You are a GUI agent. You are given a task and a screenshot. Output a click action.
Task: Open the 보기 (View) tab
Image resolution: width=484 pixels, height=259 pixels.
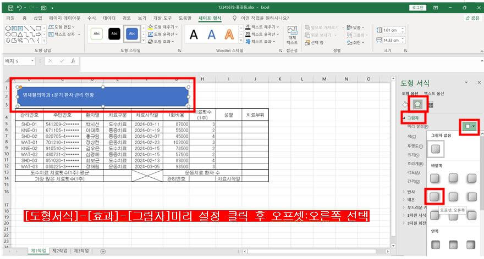coord(142,18)
